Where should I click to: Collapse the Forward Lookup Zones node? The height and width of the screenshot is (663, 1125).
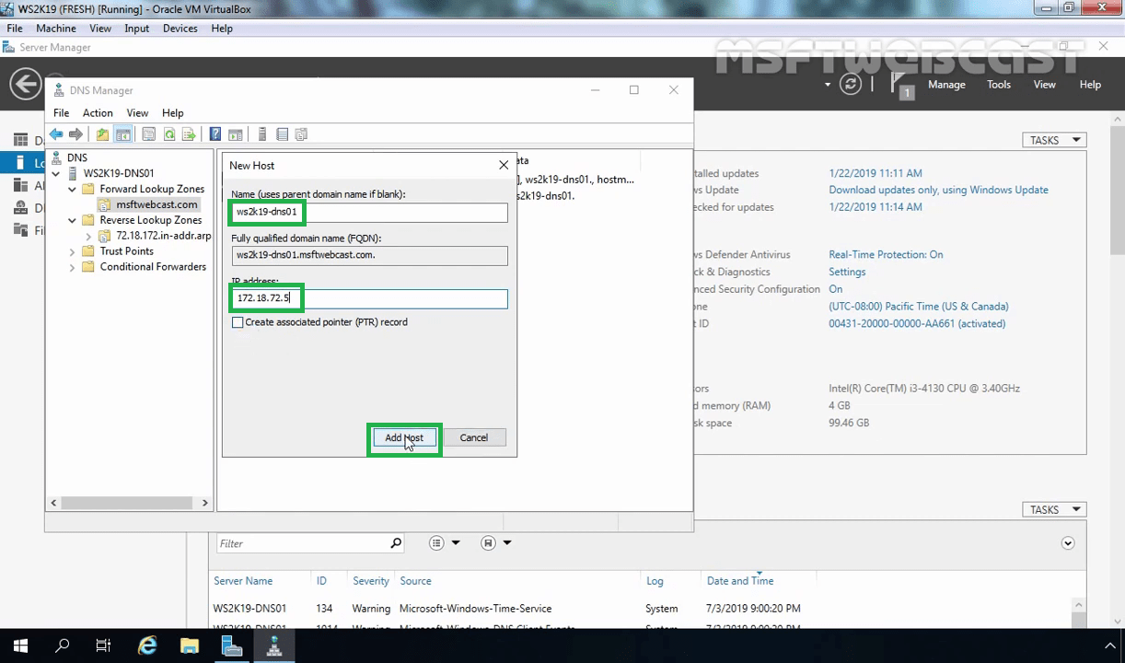point(72,189)
